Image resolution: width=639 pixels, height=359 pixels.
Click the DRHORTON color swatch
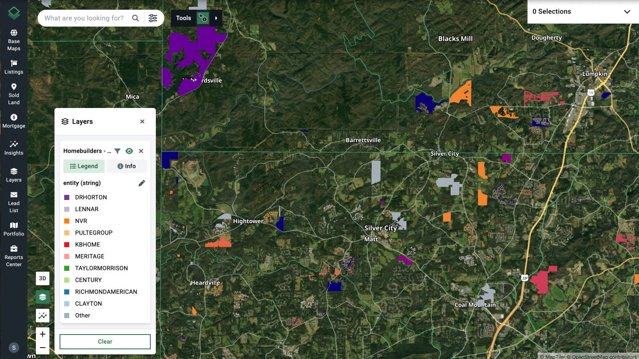tap(67, 197)
